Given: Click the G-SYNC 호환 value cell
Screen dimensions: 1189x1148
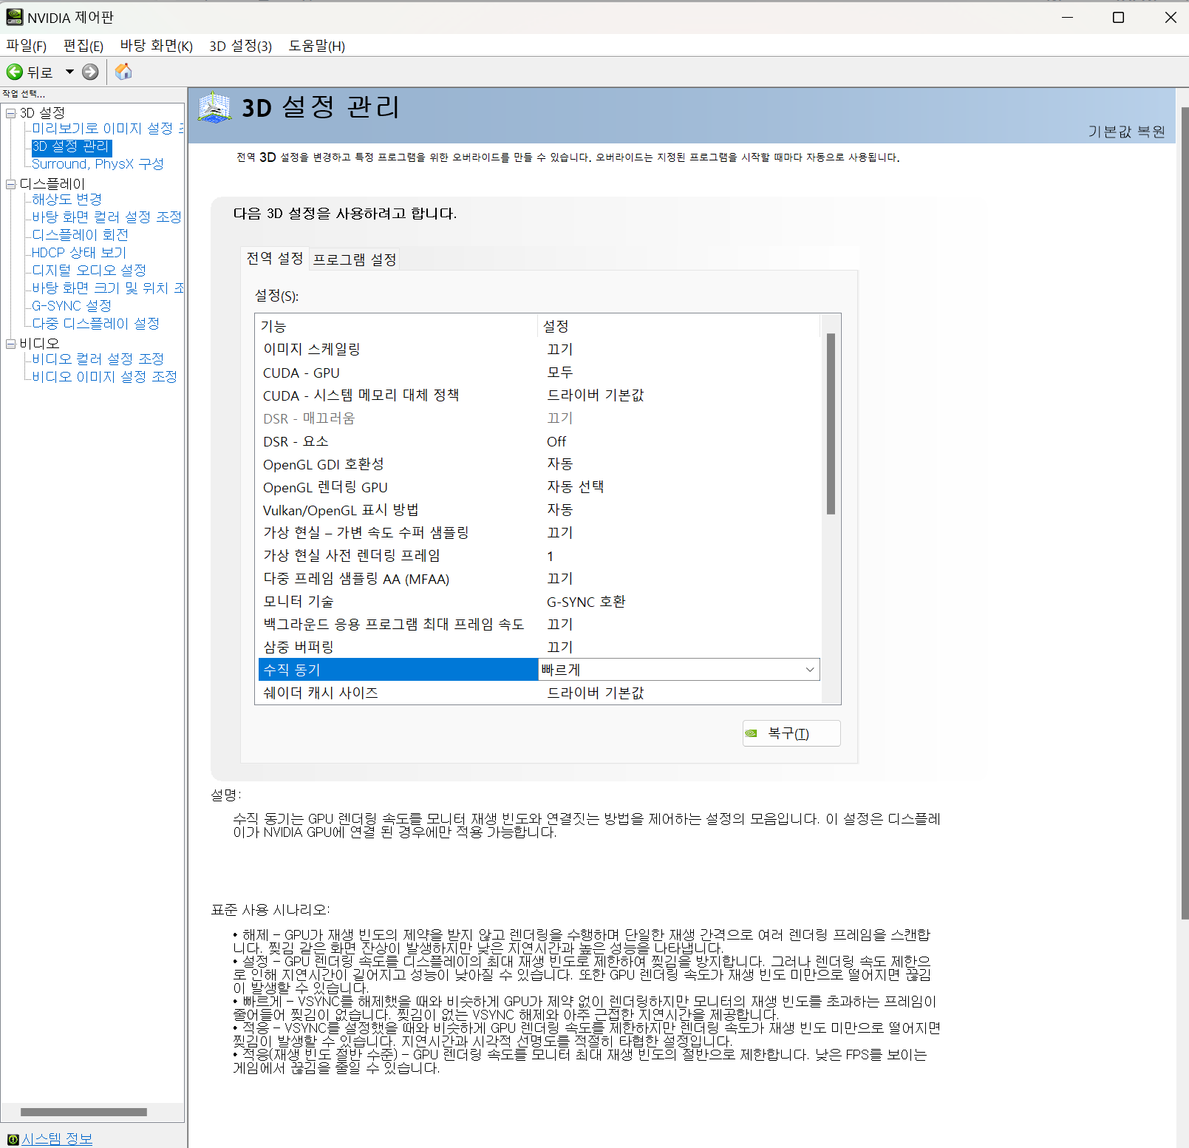Looking at the screenshot, I should click(x=586, y=602).
